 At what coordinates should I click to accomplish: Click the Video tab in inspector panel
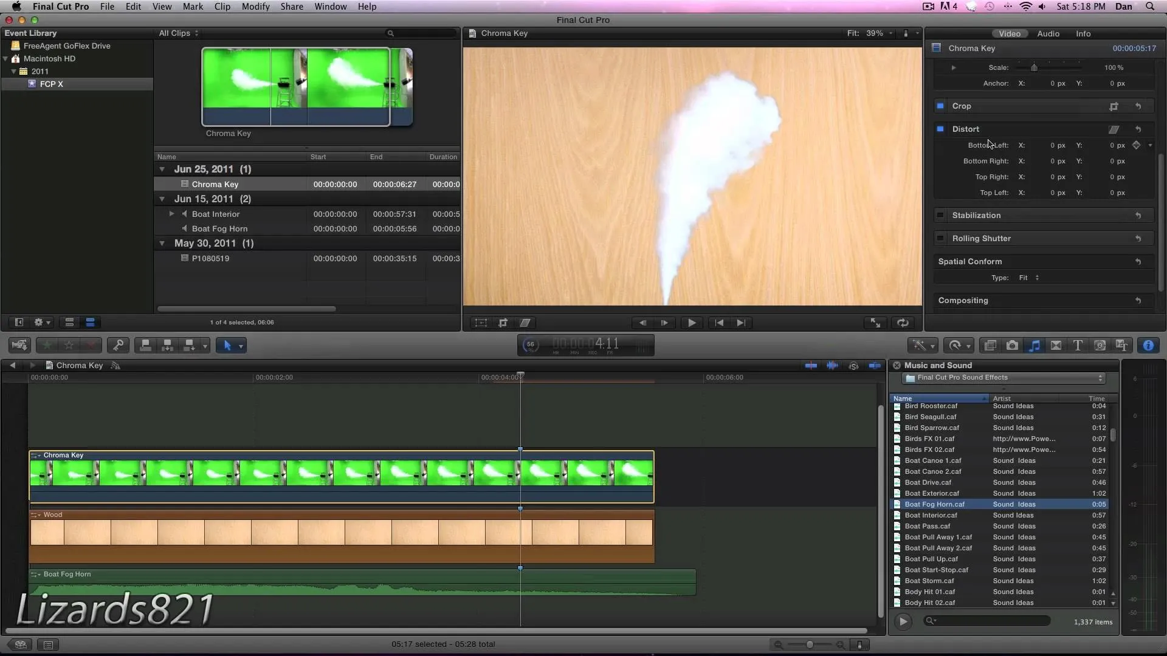click(1008, 33)
